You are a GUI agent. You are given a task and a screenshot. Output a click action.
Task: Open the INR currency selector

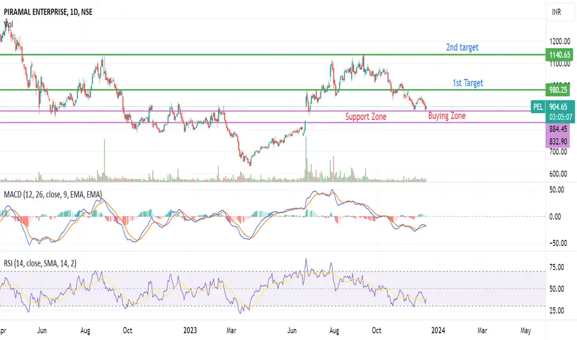click(x=561, y=12)
